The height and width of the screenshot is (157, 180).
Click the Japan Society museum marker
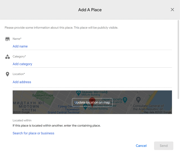click(x=125, y=100)
